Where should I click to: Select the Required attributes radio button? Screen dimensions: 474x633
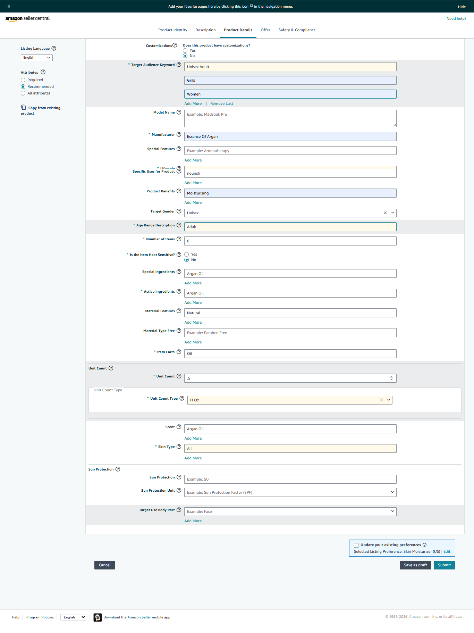tap(23, 80)
